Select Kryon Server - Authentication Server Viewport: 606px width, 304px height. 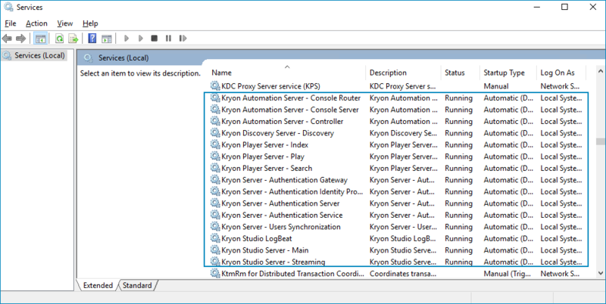pyautogui.click(x=280, y=203)
